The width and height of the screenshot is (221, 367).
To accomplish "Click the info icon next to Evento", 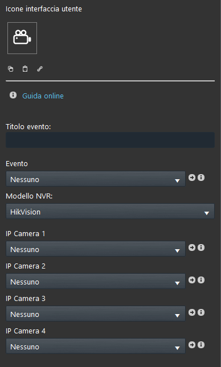I will (201, 178).
